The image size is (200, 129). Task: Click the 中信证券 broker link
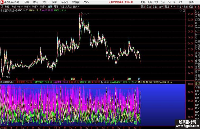tap(129, 2)
